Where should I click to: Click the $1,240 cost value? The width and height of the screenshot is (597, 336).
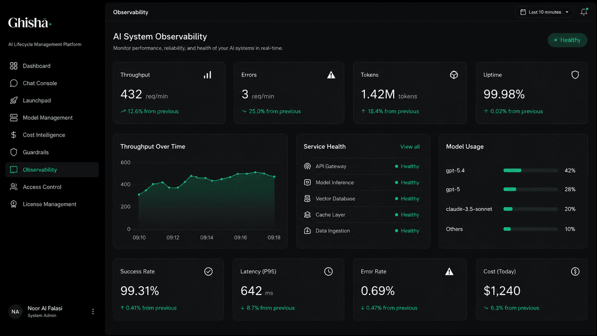click(x=502, y=291)
